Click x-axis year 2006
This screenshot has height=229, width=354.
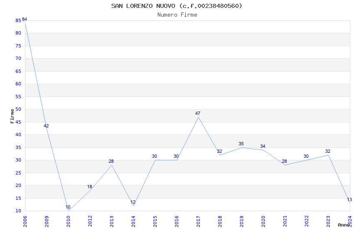(x=25, y=221)
